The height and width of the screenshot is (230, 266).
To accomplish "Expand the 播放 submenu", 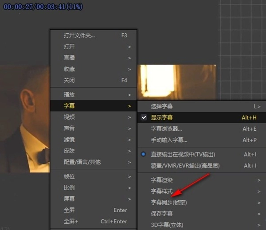I will (69, 95).
